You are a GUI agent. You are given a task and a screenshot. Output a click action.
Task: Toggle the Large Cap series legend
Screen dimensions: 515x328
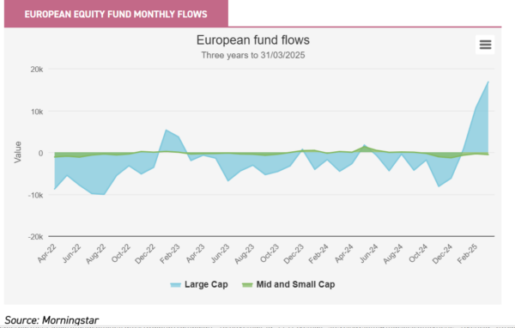click(x=199, y=284)
